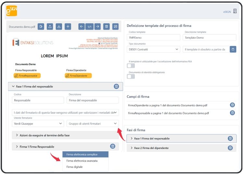Click FirmaDipendente a pagina 1 entry text
Image resolution: width=243 pixels, height=175 pixels.
168,105
